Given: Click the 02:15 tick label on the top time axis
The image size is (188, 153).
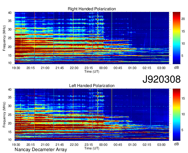Looking at the screenshot, I should (147, 68).
